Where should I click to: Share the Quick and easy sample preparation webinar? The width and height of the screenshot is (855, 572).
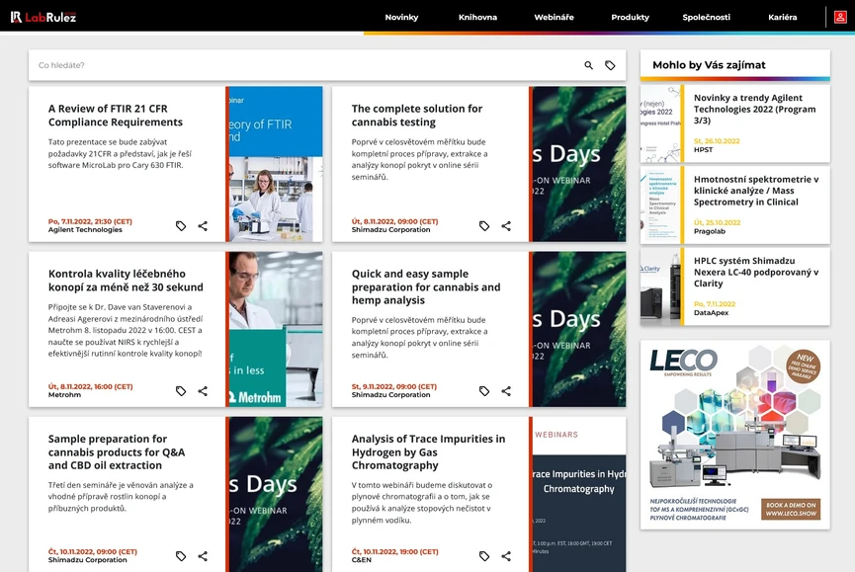(x=506, y=390)
